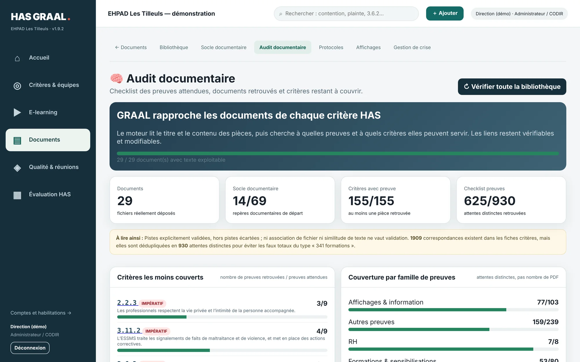Screen dimensions: 580x362
Task: Select the Audit documentaire tab
Action: coord(282,47)
